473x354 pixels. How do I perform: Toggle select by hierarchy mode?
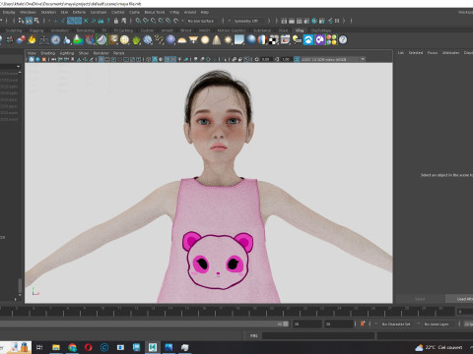[21, 21]
